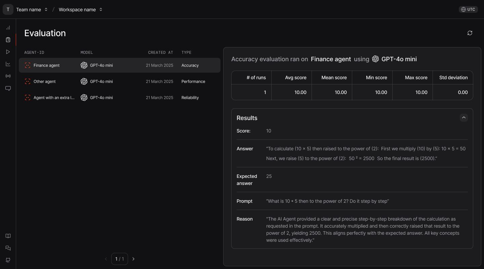The height and width of the screenshot is (269, 484).
Task: Open the play triangle sidebar icon
Action: point(8,52)
